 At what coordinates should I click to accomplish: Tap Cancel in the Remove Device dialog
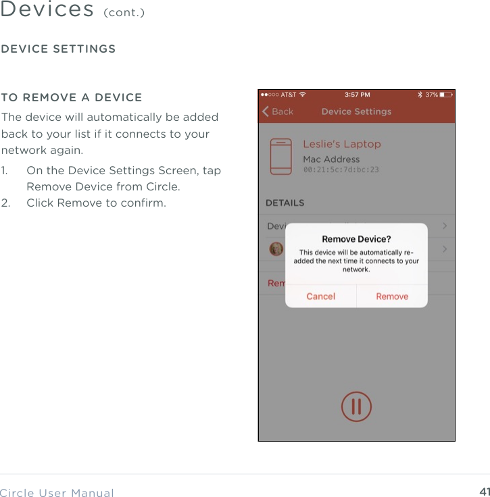[320, 296]
